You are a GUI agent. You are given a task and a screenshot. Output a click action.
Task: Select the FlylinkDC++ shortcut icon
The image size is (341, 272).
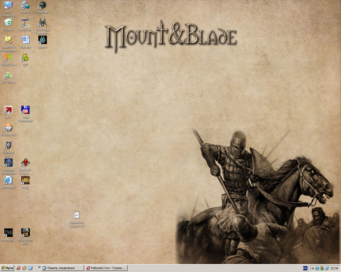pyautogui.click(x=8, y=60)
